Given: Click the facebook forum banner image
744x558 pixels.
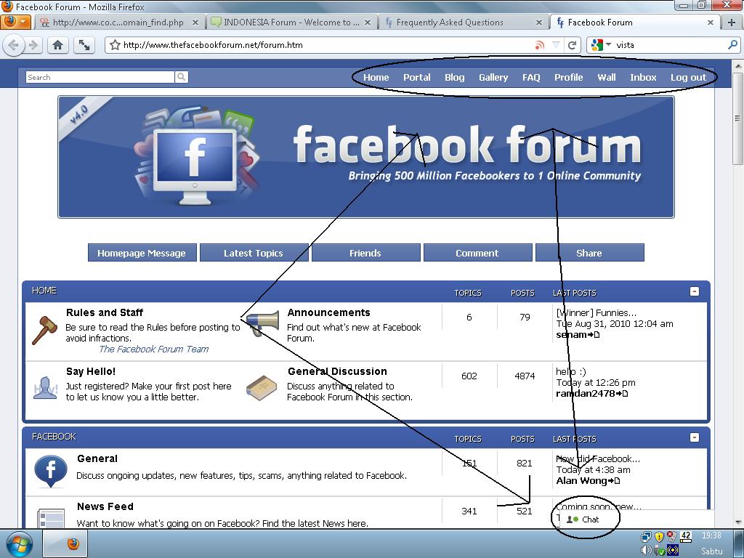Looking at the screenshot, I should pyautogui.click(x=366, y=157).
